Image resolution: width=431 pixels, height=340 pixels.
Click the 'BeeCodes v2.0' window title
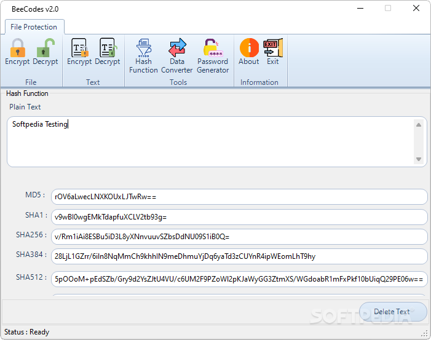pyautogui.click(x=35, y=9)
